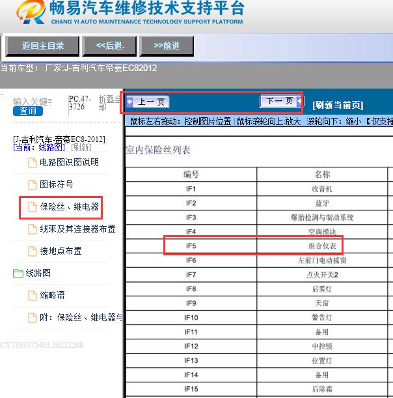Click the document icon beside 接地点布置

click(x=32, y=251)
